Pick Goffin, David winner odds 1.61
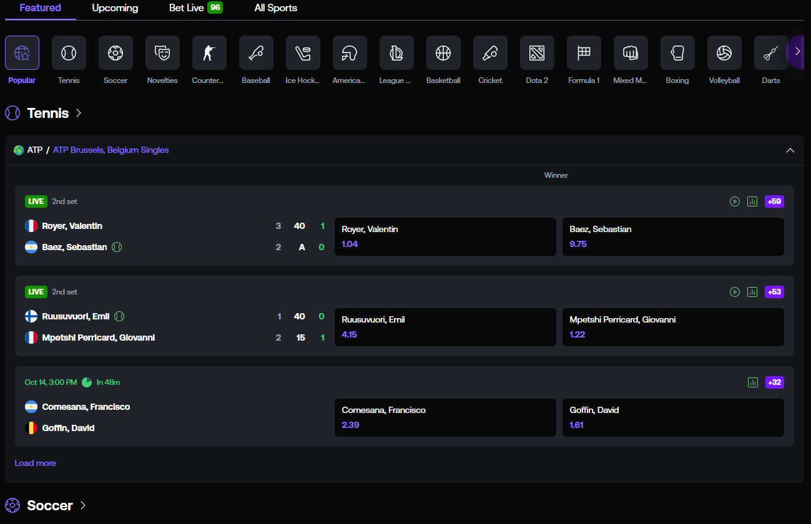Image resolution: width=811 pixels, height=524 pixels. (672, 417)
